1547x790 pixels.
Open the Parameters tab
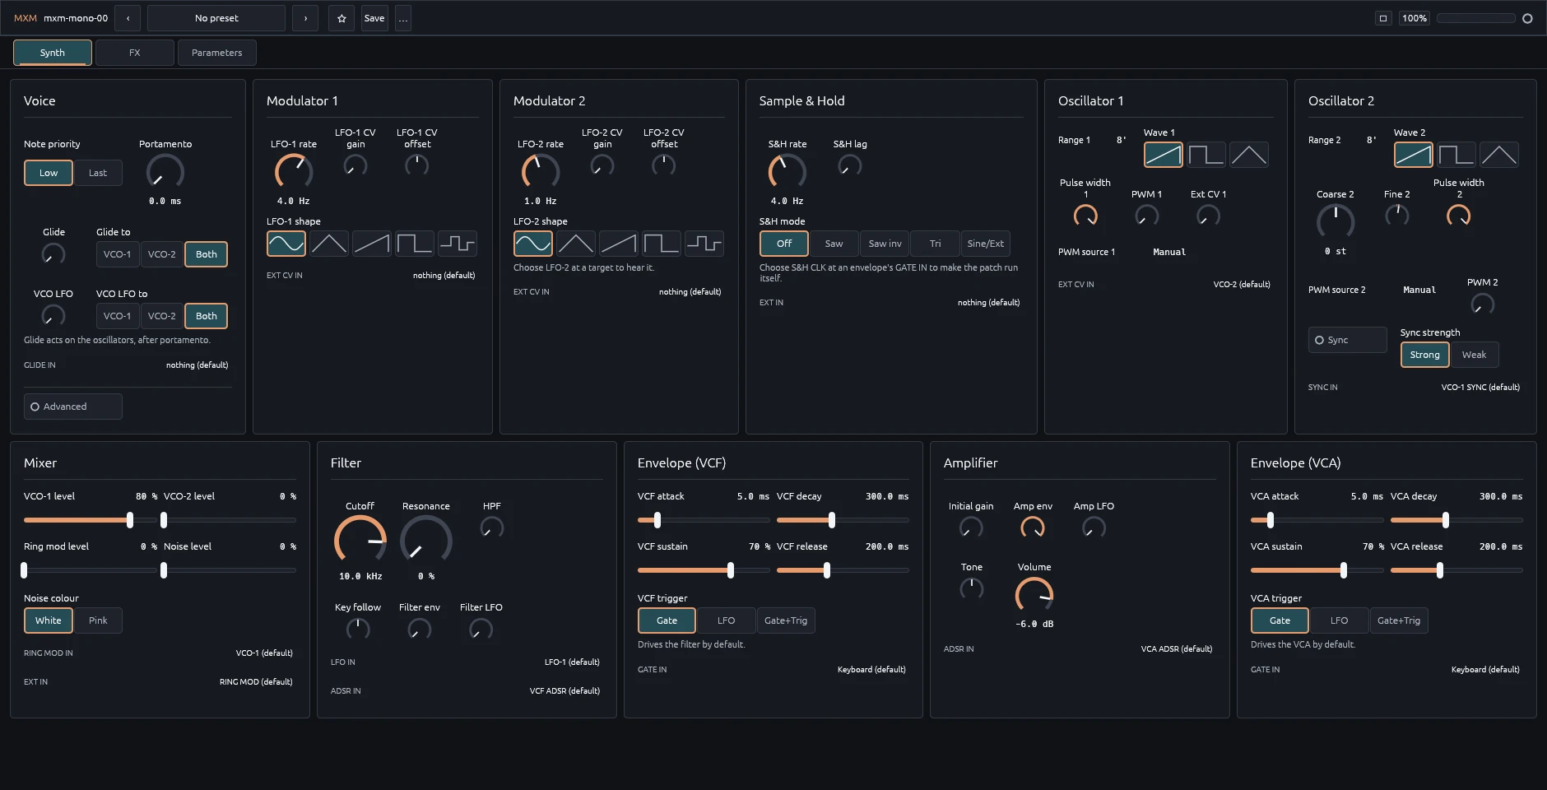tap(216, 53)
